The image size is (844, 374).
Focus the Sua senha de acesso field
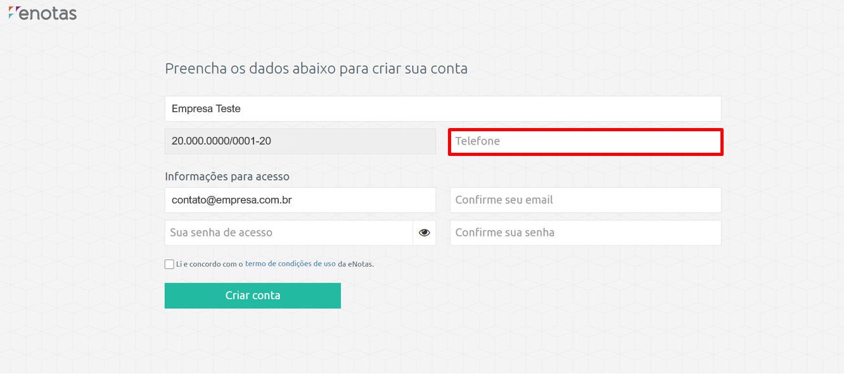click(x=289, y=233)
